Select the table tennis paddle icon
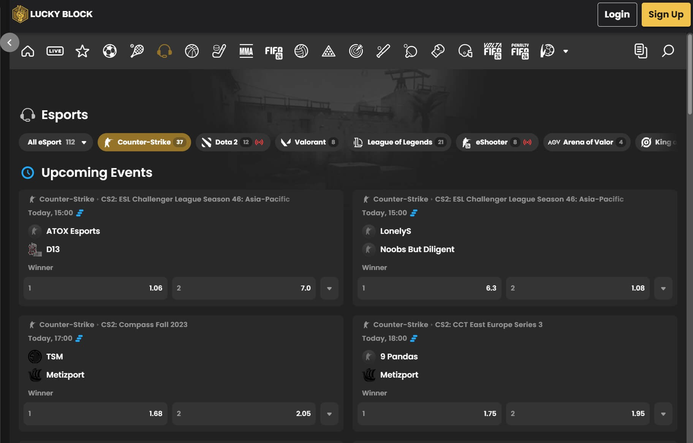Viewport: 693px width, 443px height. [x=411, y=51]
